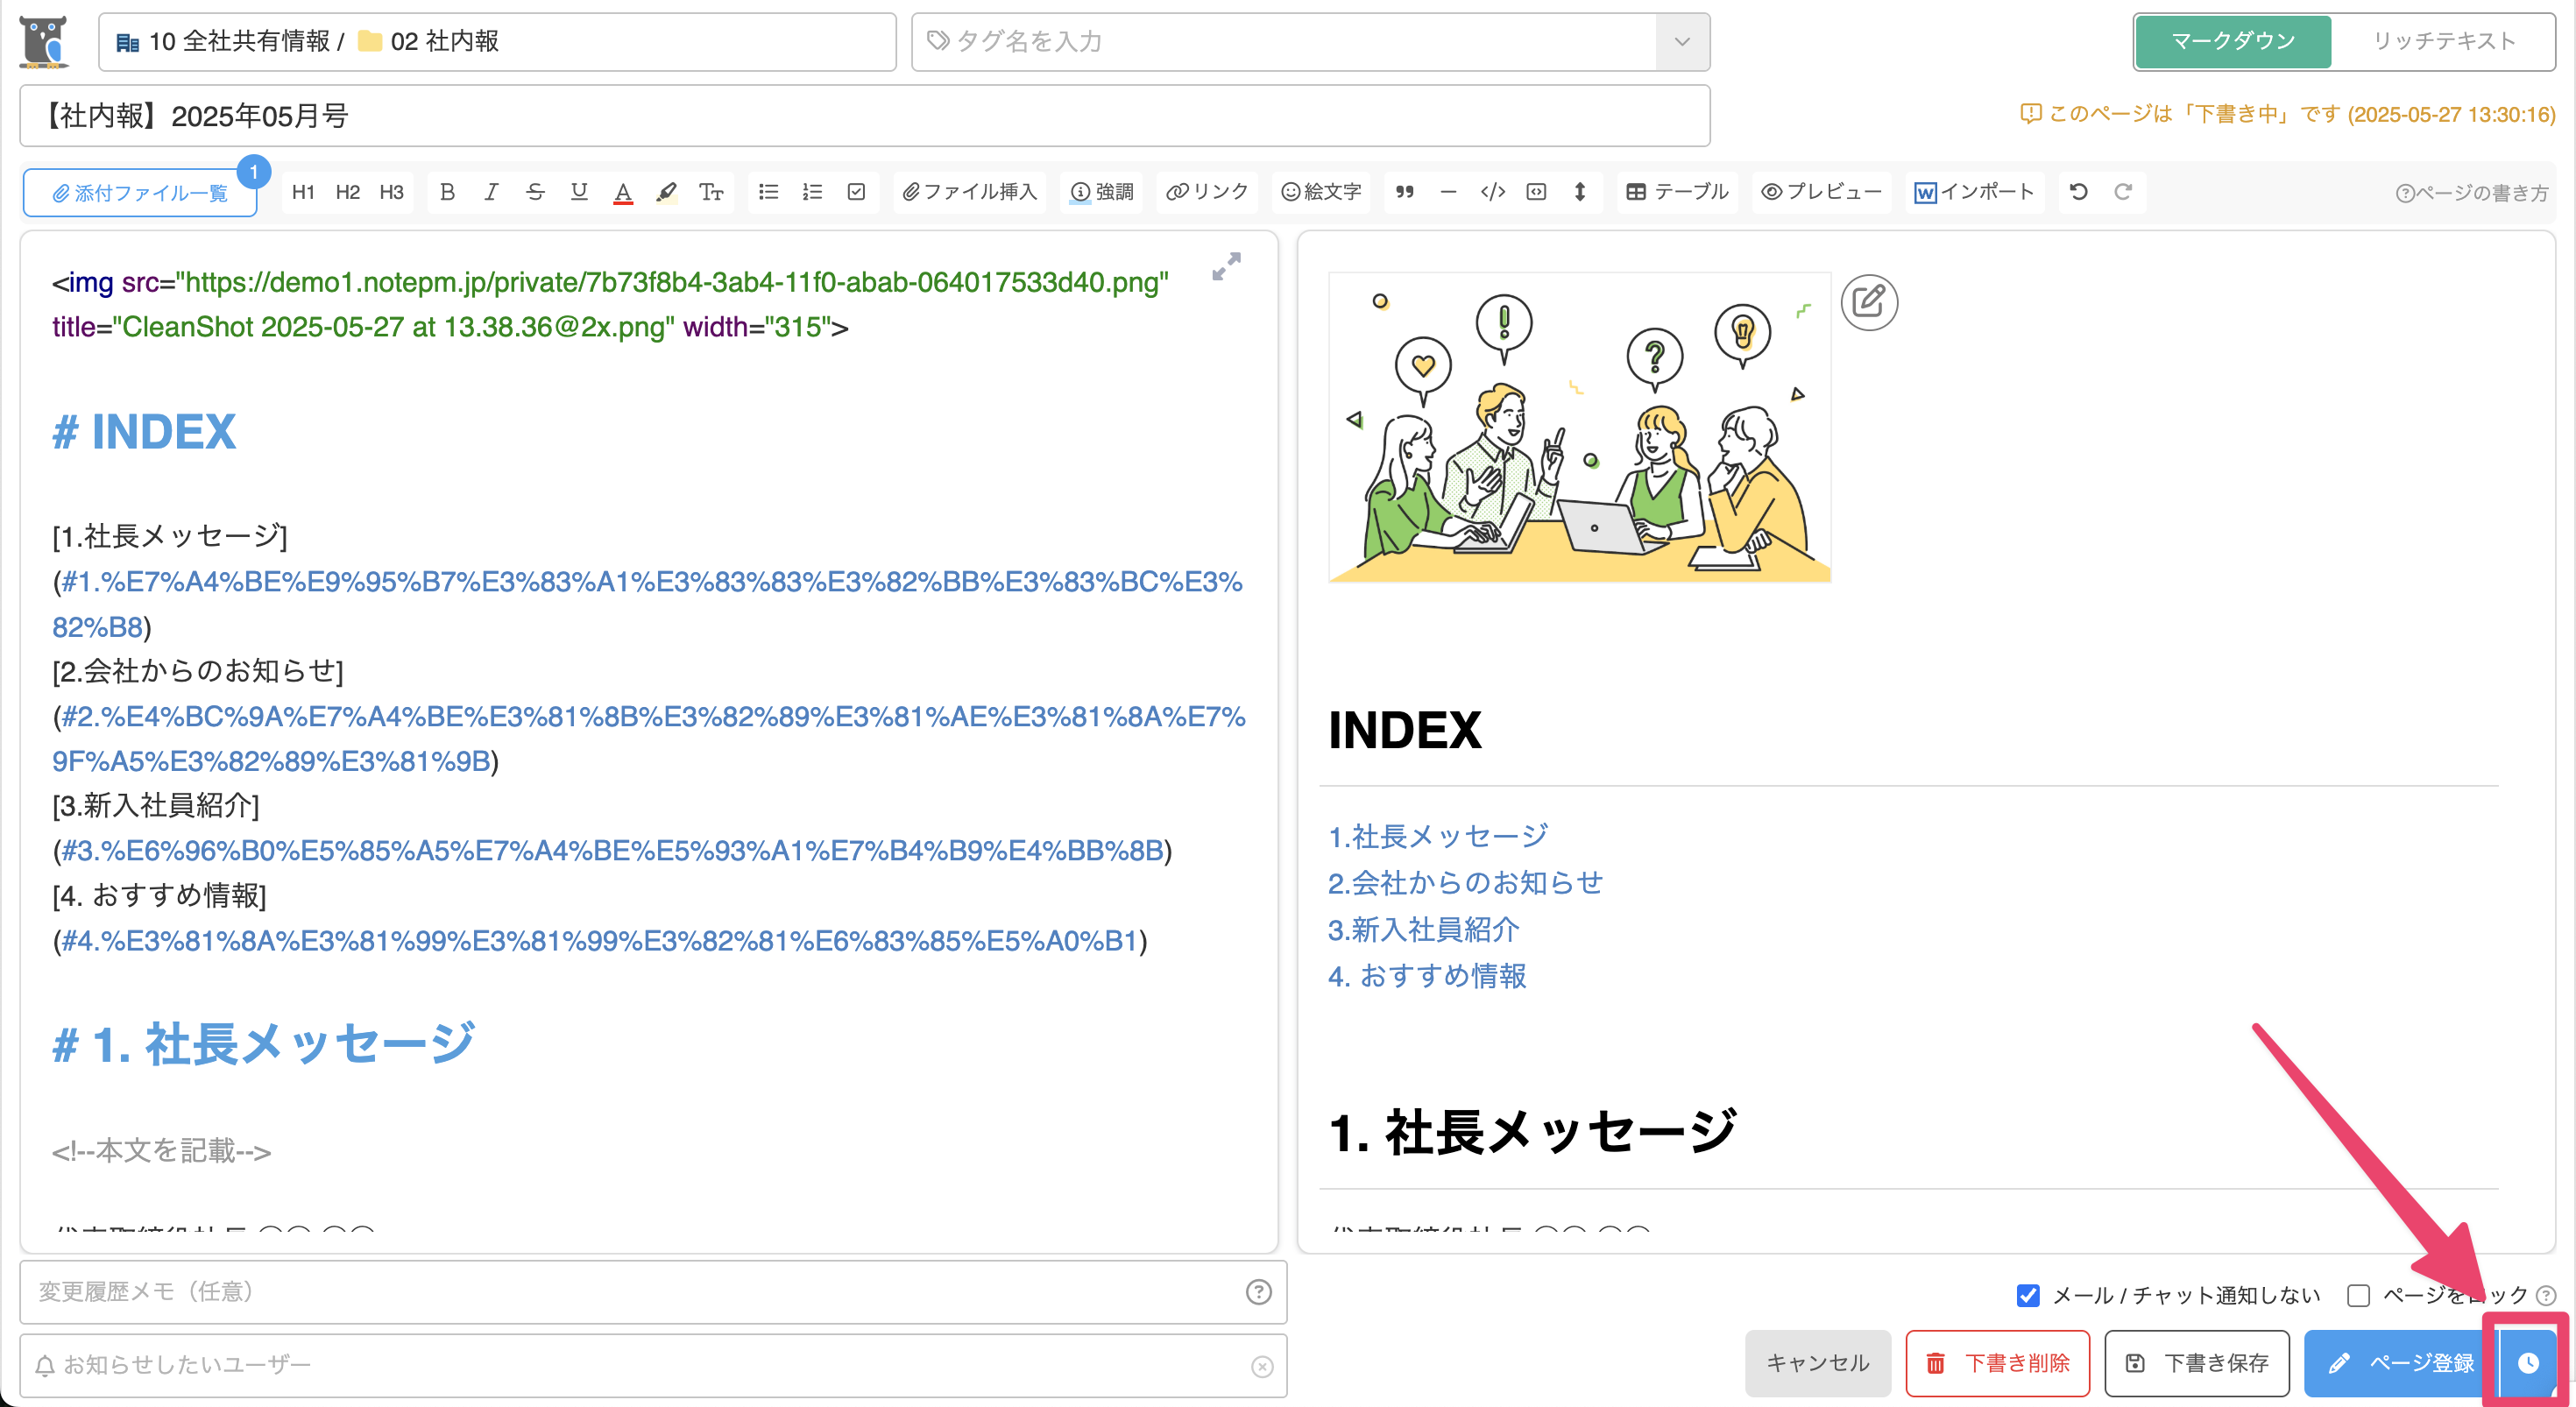Open scheduled publish options clock button

(2528, 1363)
